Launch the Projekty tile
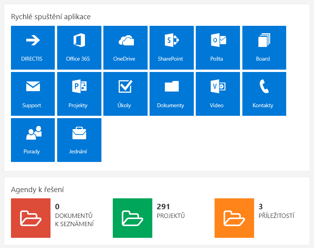Screen dimensions: 314x248 (x=79, y=94)
